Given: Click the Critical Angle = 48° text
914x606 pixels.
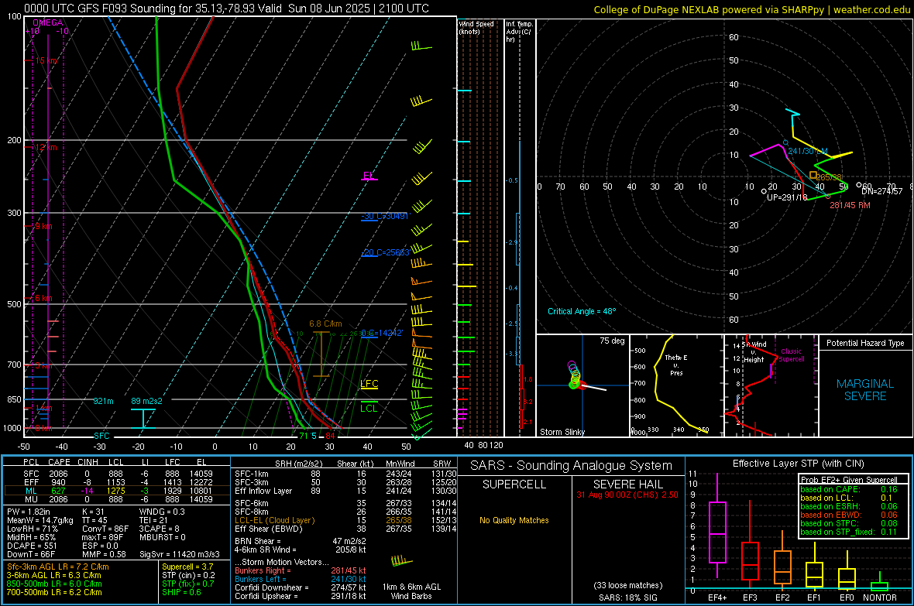Looking at the screenshot, I should [582, 311].
